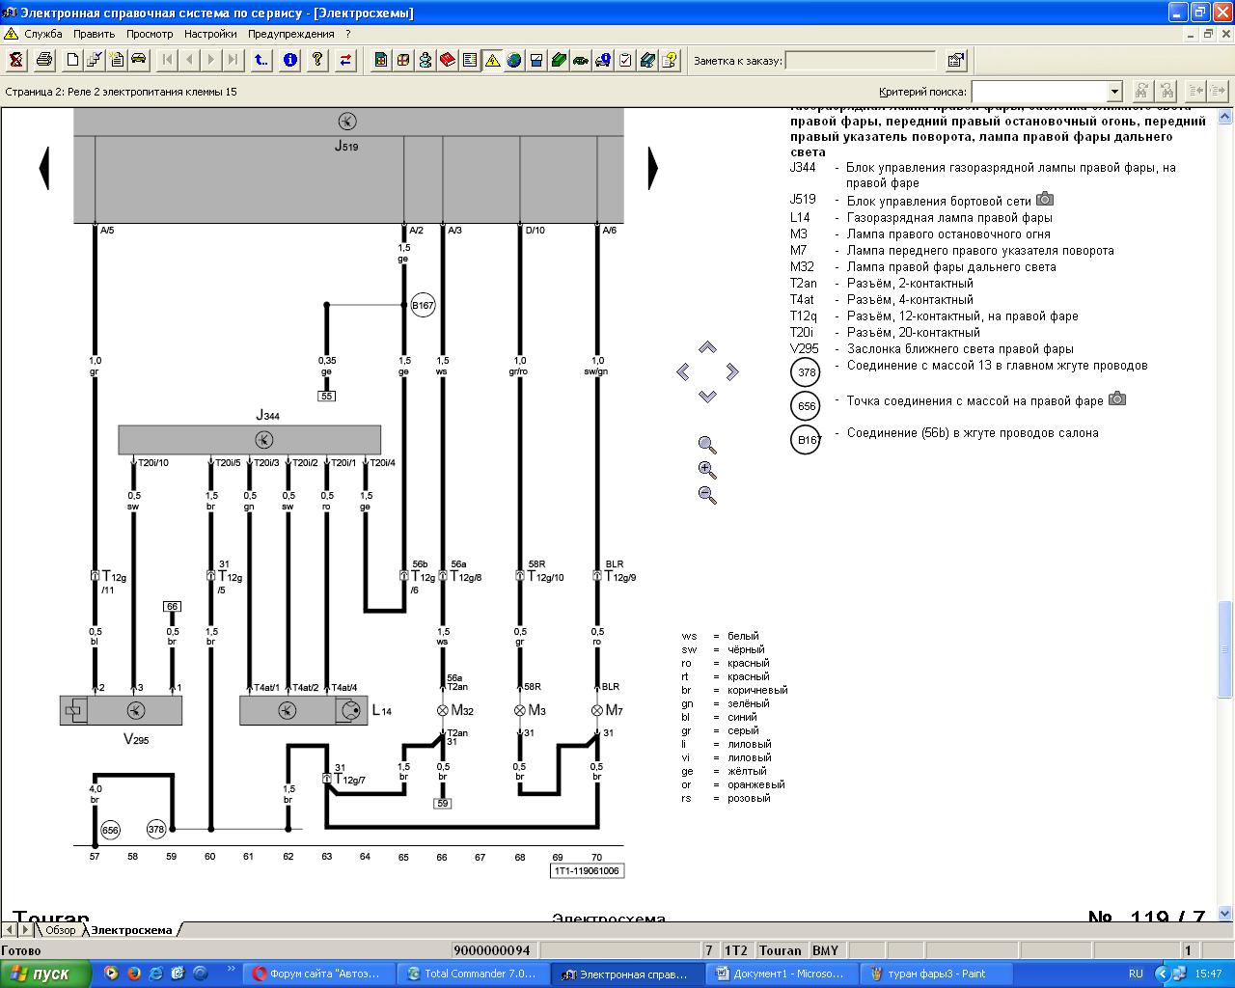Viewport: 1235px width, 988px height.
Task: Go to previous diagram page with left black arrow
Action: click(x=43, y=168)
